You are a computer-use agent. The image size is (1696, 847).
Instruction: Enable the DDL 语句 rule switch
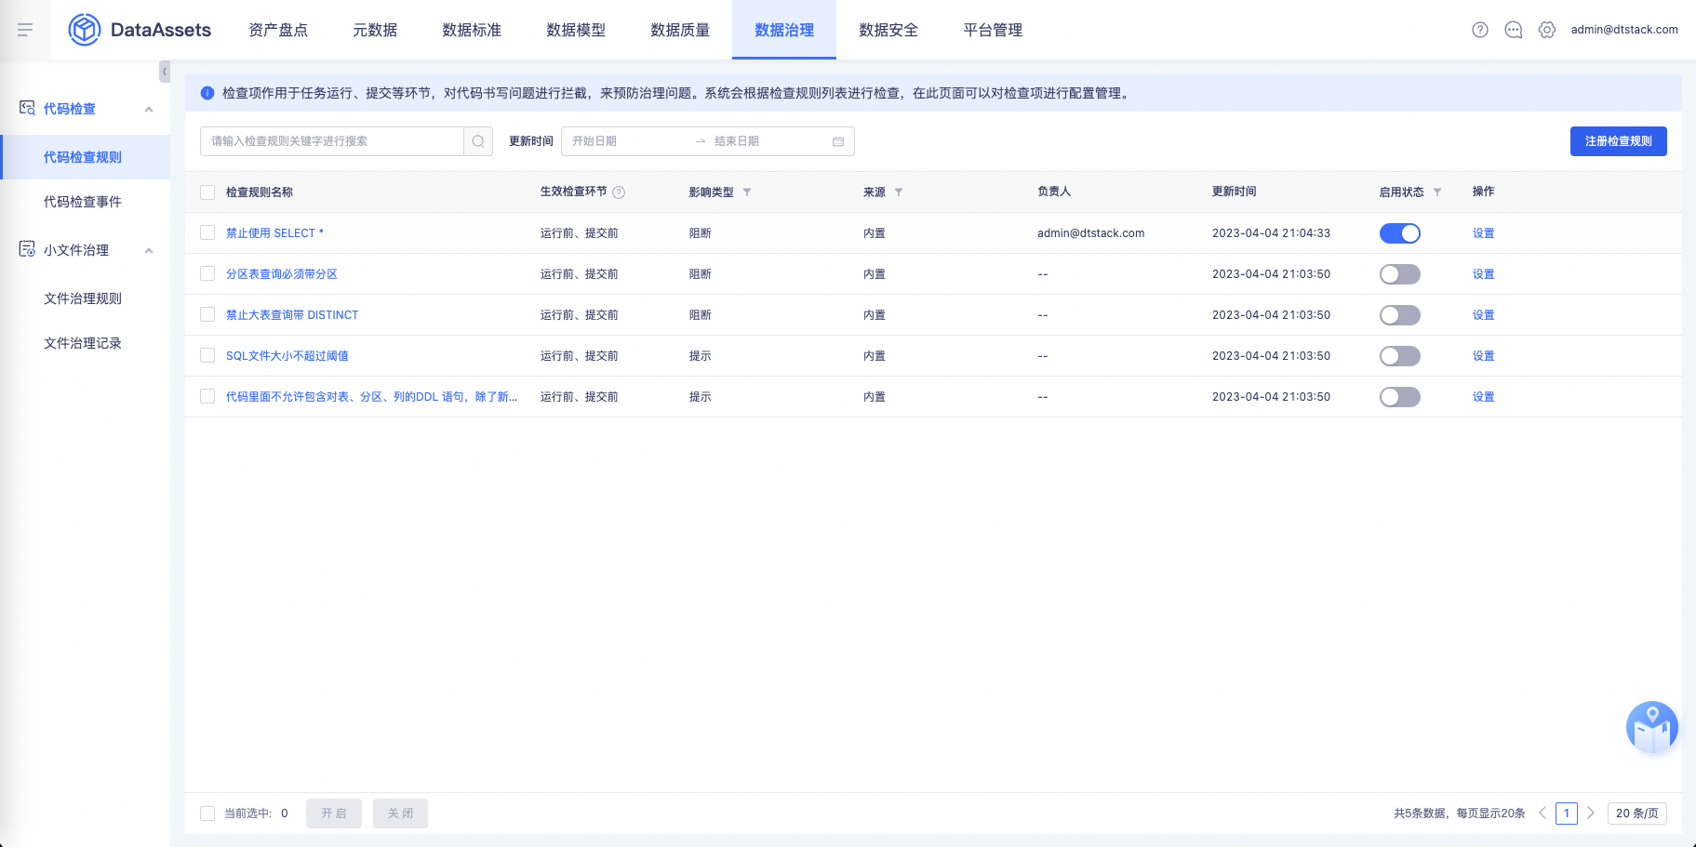pos(1399,397)
